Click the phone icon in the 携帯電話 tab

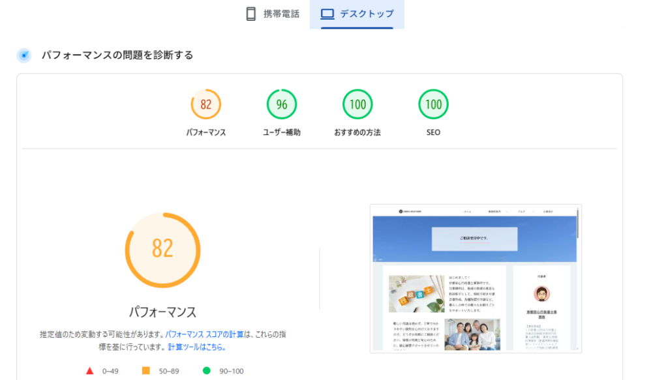250,14
